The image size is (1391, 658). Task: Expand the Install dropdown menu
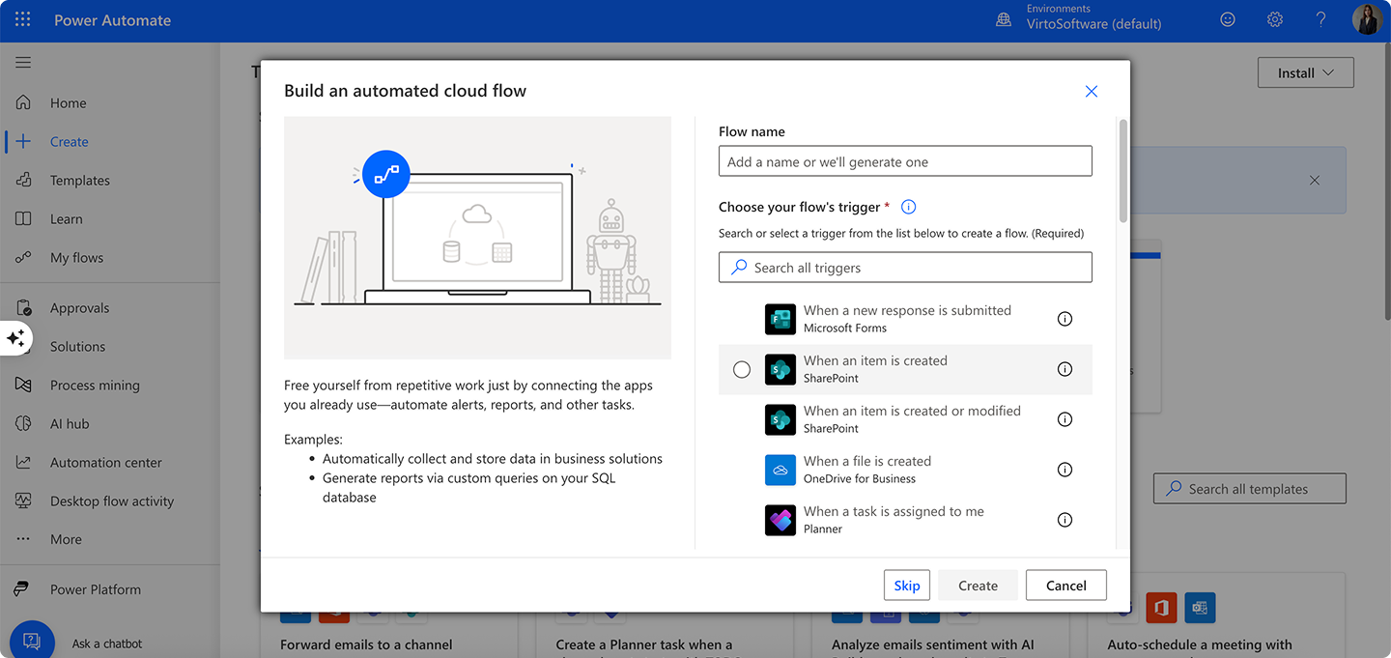(1305, 72)
